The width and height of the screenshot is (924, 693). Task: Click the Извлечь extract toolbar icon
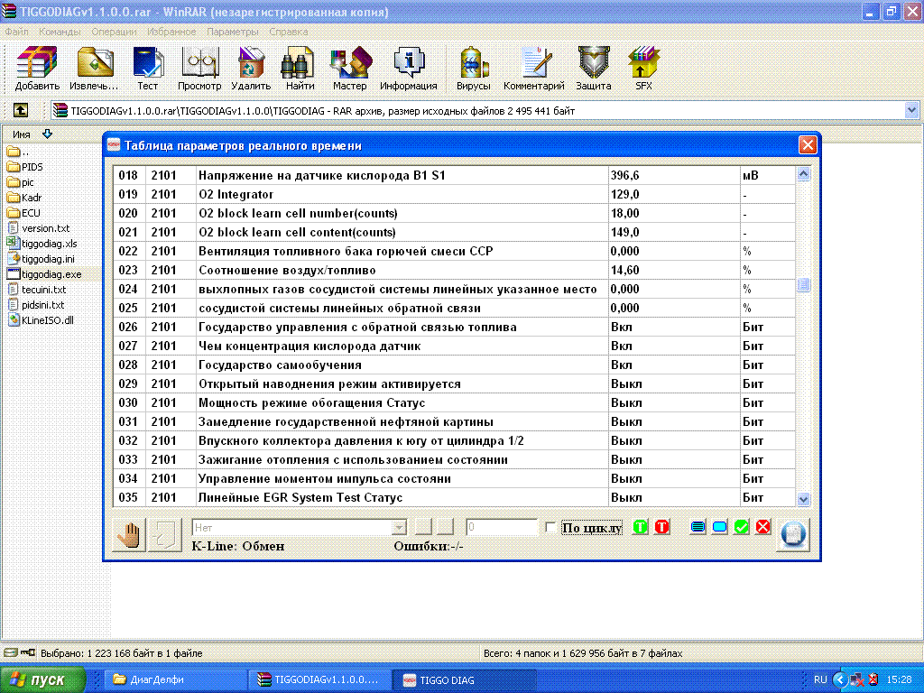click(x=94, y=69)
